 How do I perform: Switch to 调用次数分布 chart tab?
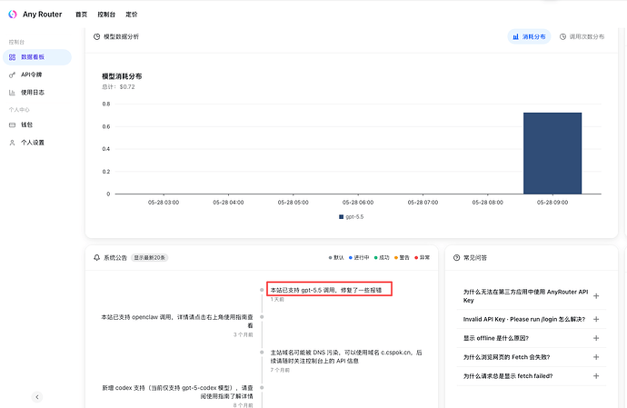tap(582, 36)
